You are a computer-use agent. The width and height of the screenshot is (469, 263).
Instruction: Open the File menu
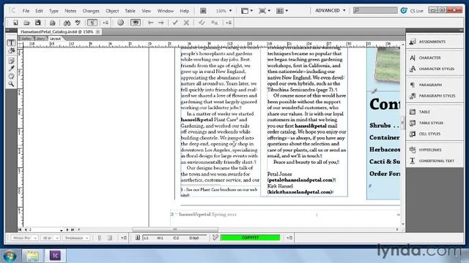(x=26, y=11)
